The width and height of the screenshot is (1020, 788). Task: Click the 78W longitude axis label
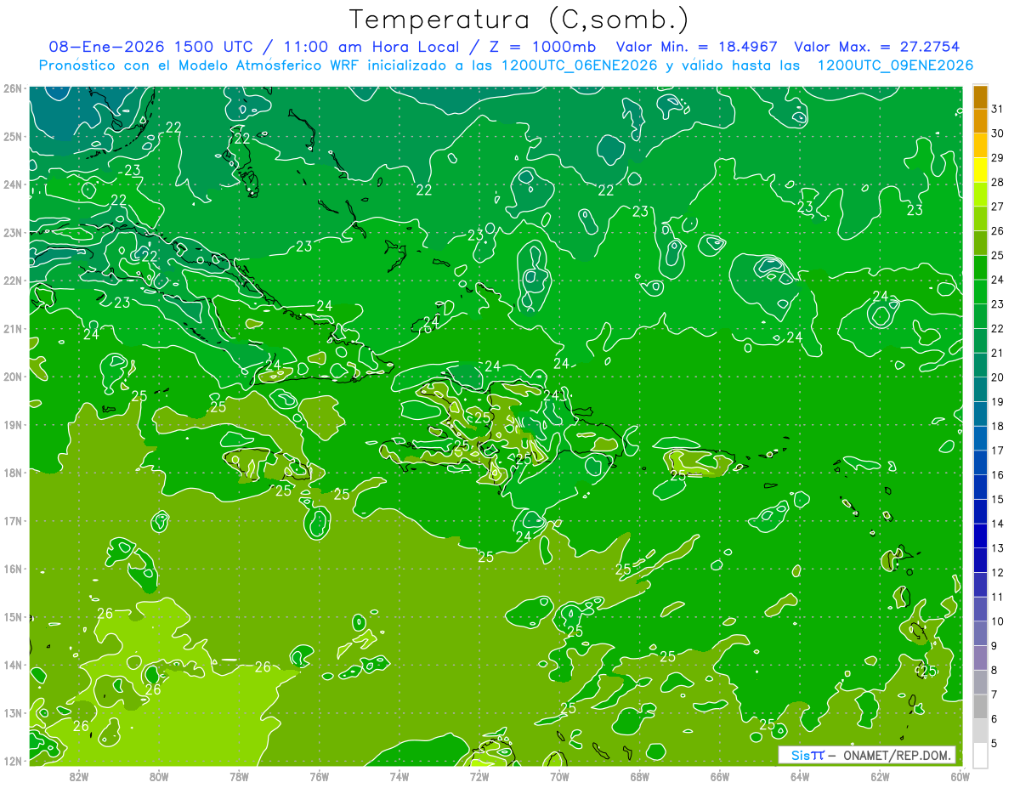pos(239,775)
